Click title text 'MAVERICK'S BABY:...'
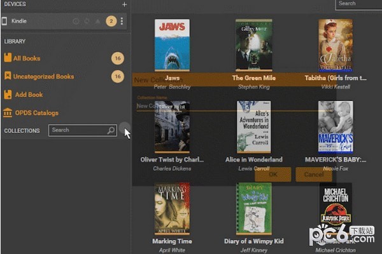Image resolution: width=382 pixels, height=254 pixels. coord(336,159)
